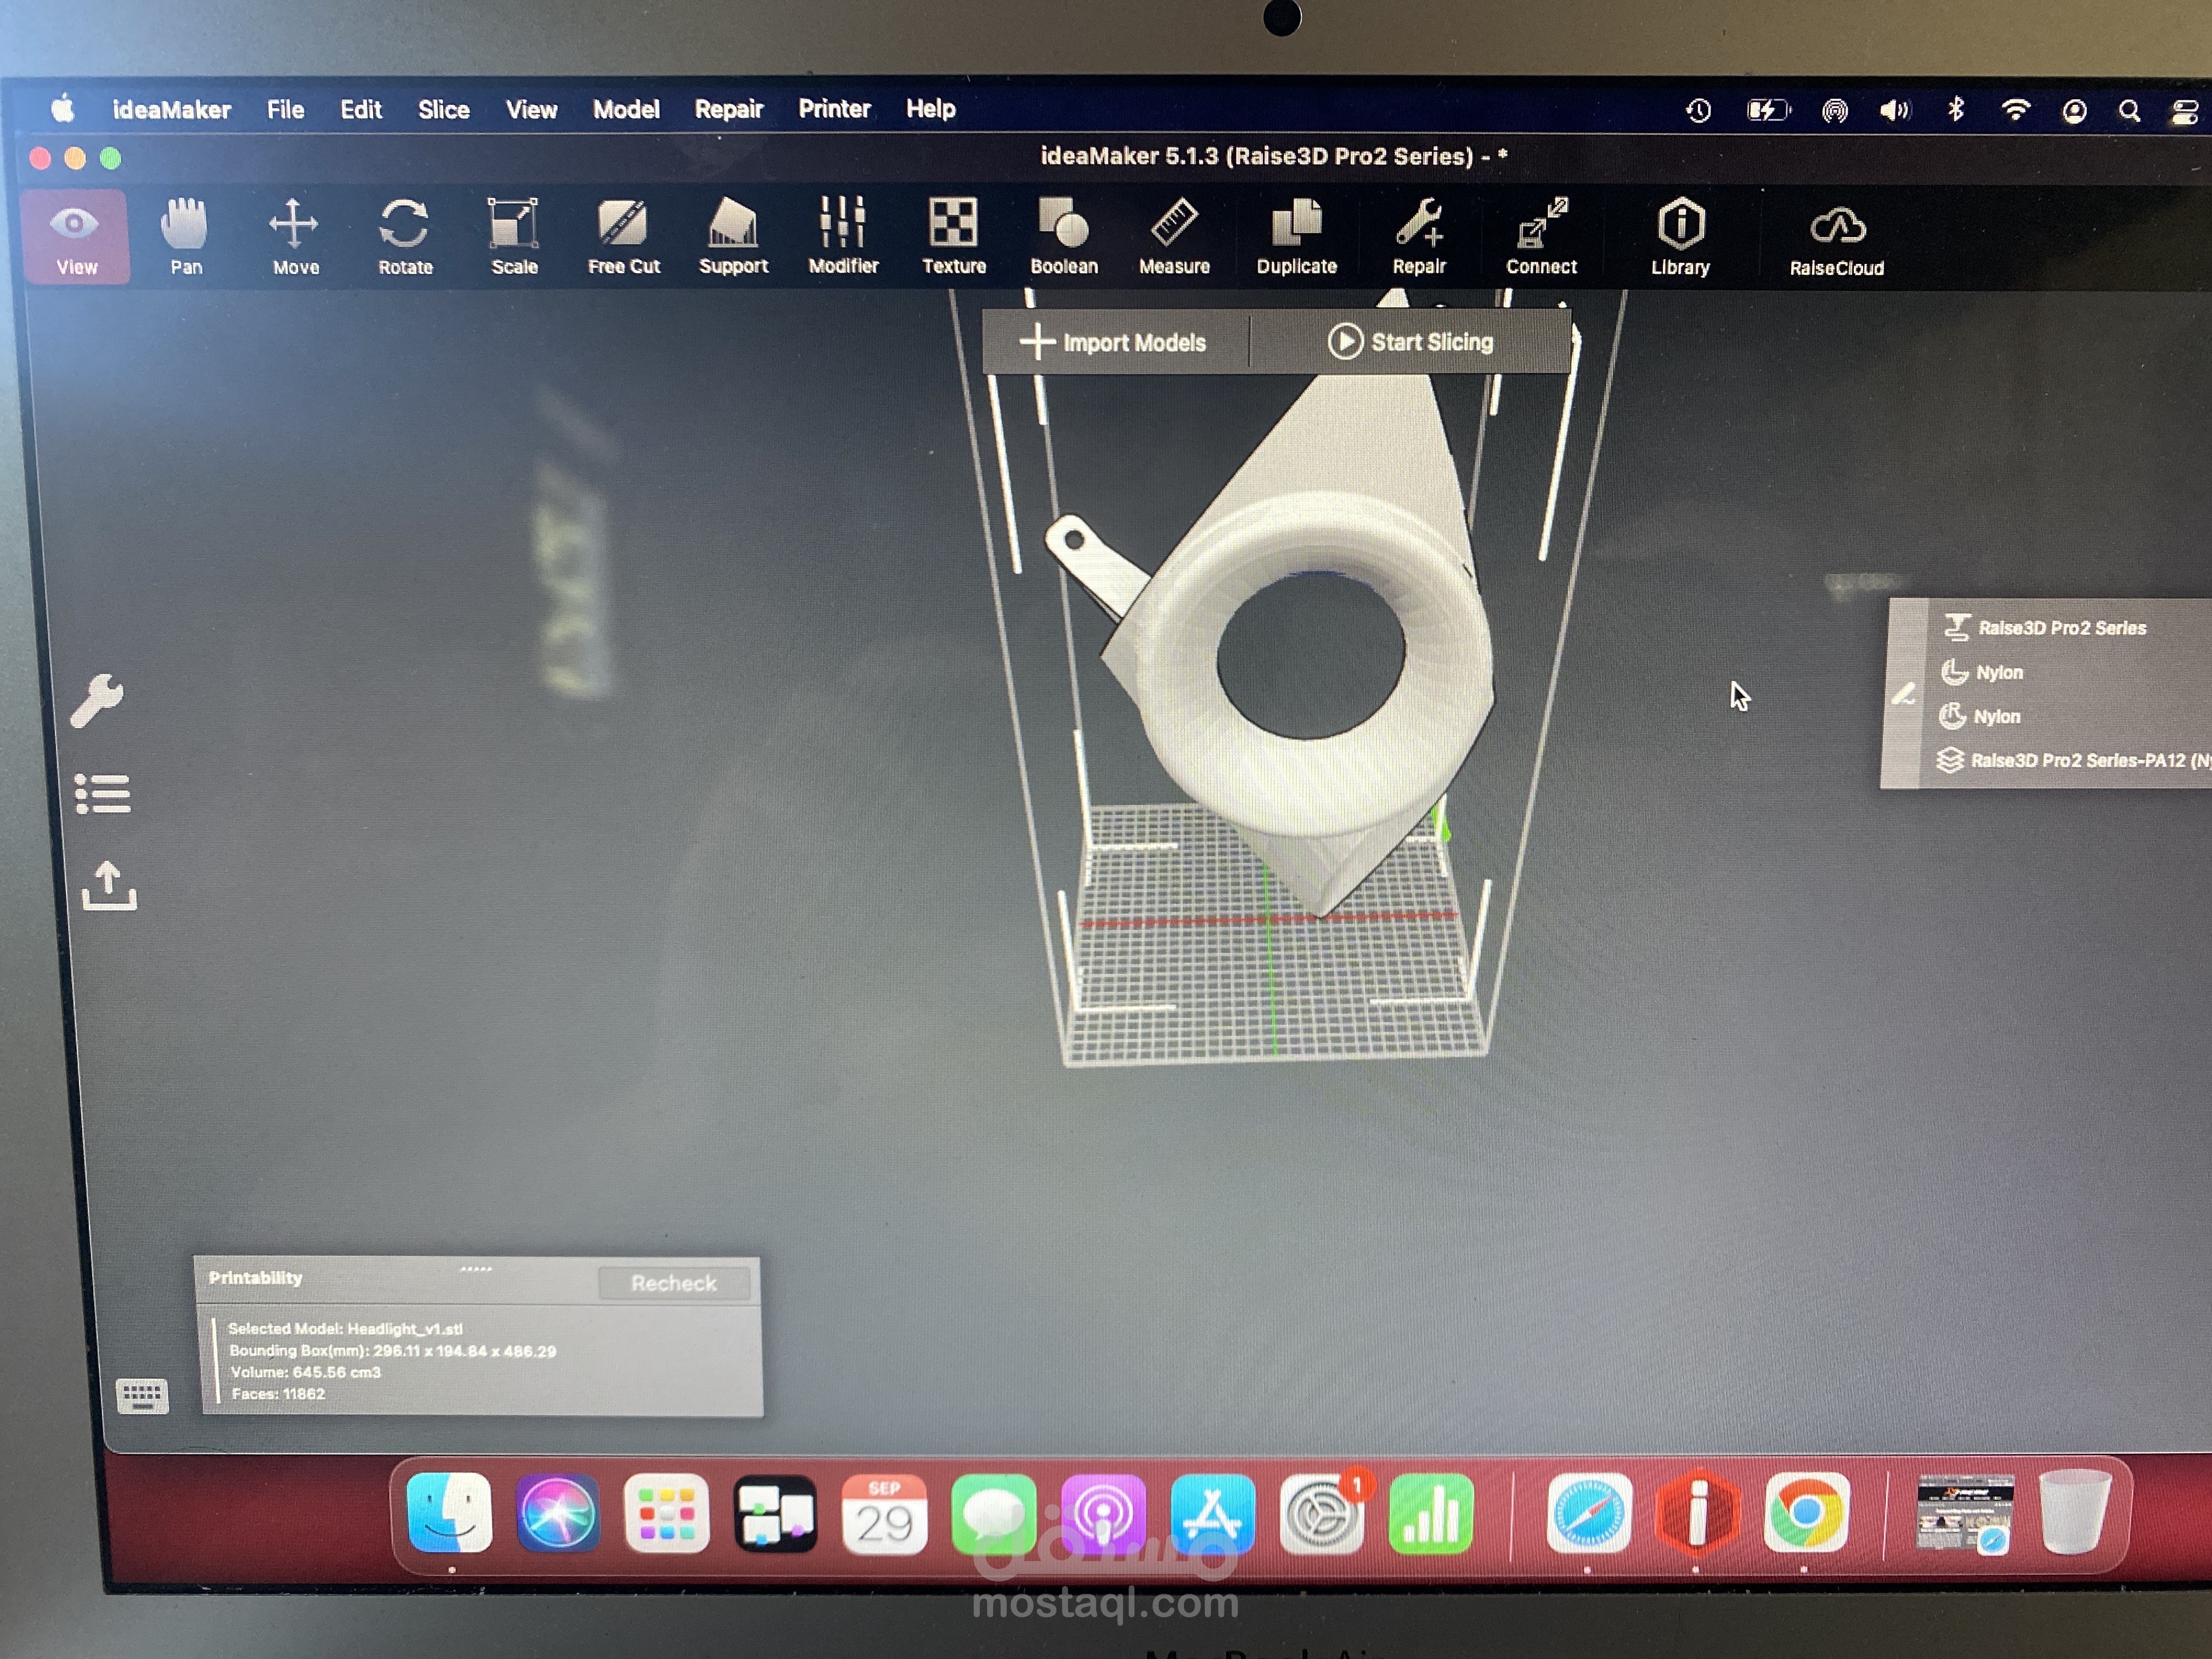2212x1659 pixels.
Task: Open the Slice menu
Action: click(443, 110)
